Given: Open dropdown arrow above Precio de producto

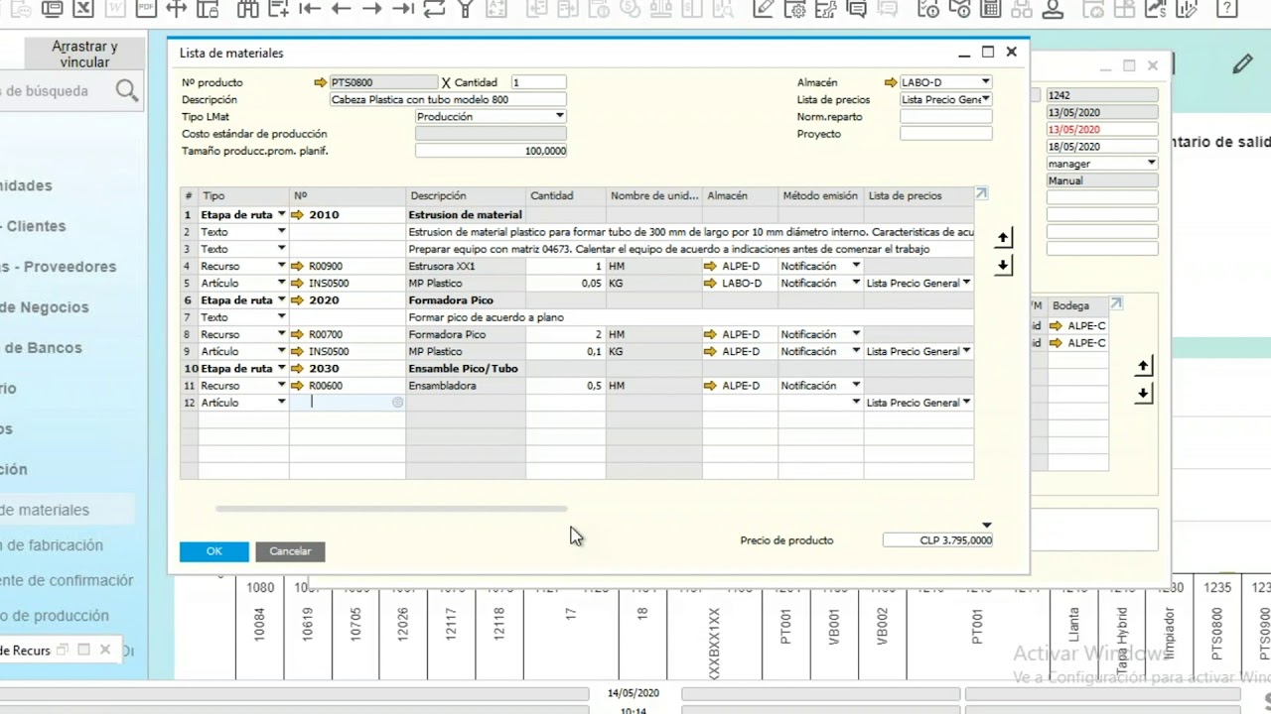Looking at the screenshot, I should 986,526.
